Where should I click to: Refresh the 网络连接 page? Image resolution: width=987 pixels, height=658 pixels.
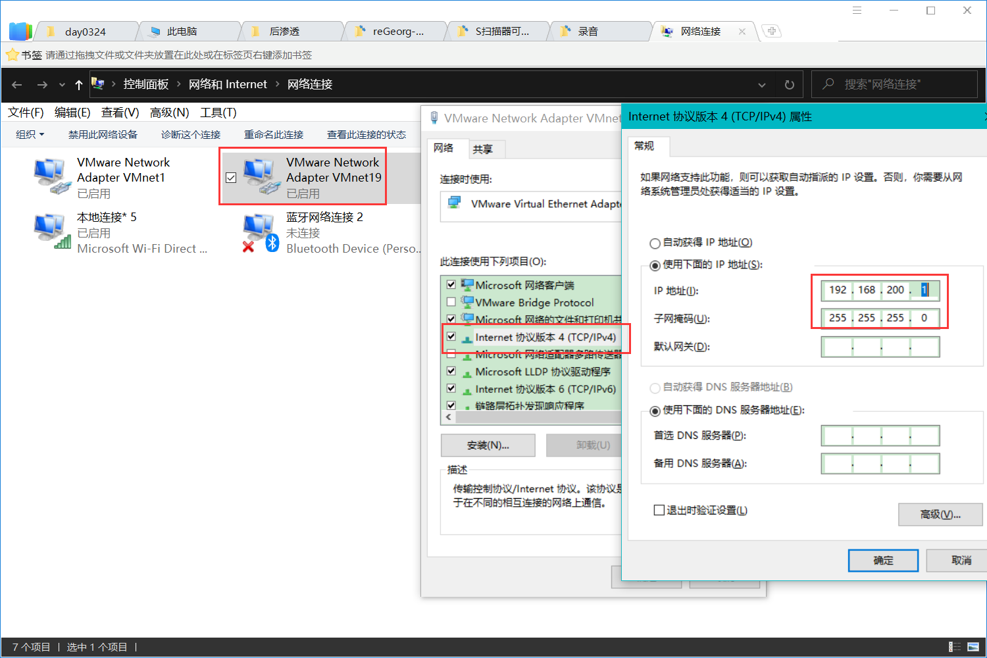pos(789,84)
